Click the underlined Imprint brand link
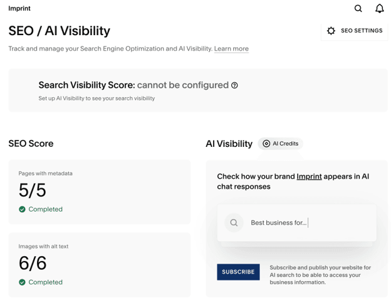This screenshot has width=391, height=300. tap(309, 176)
